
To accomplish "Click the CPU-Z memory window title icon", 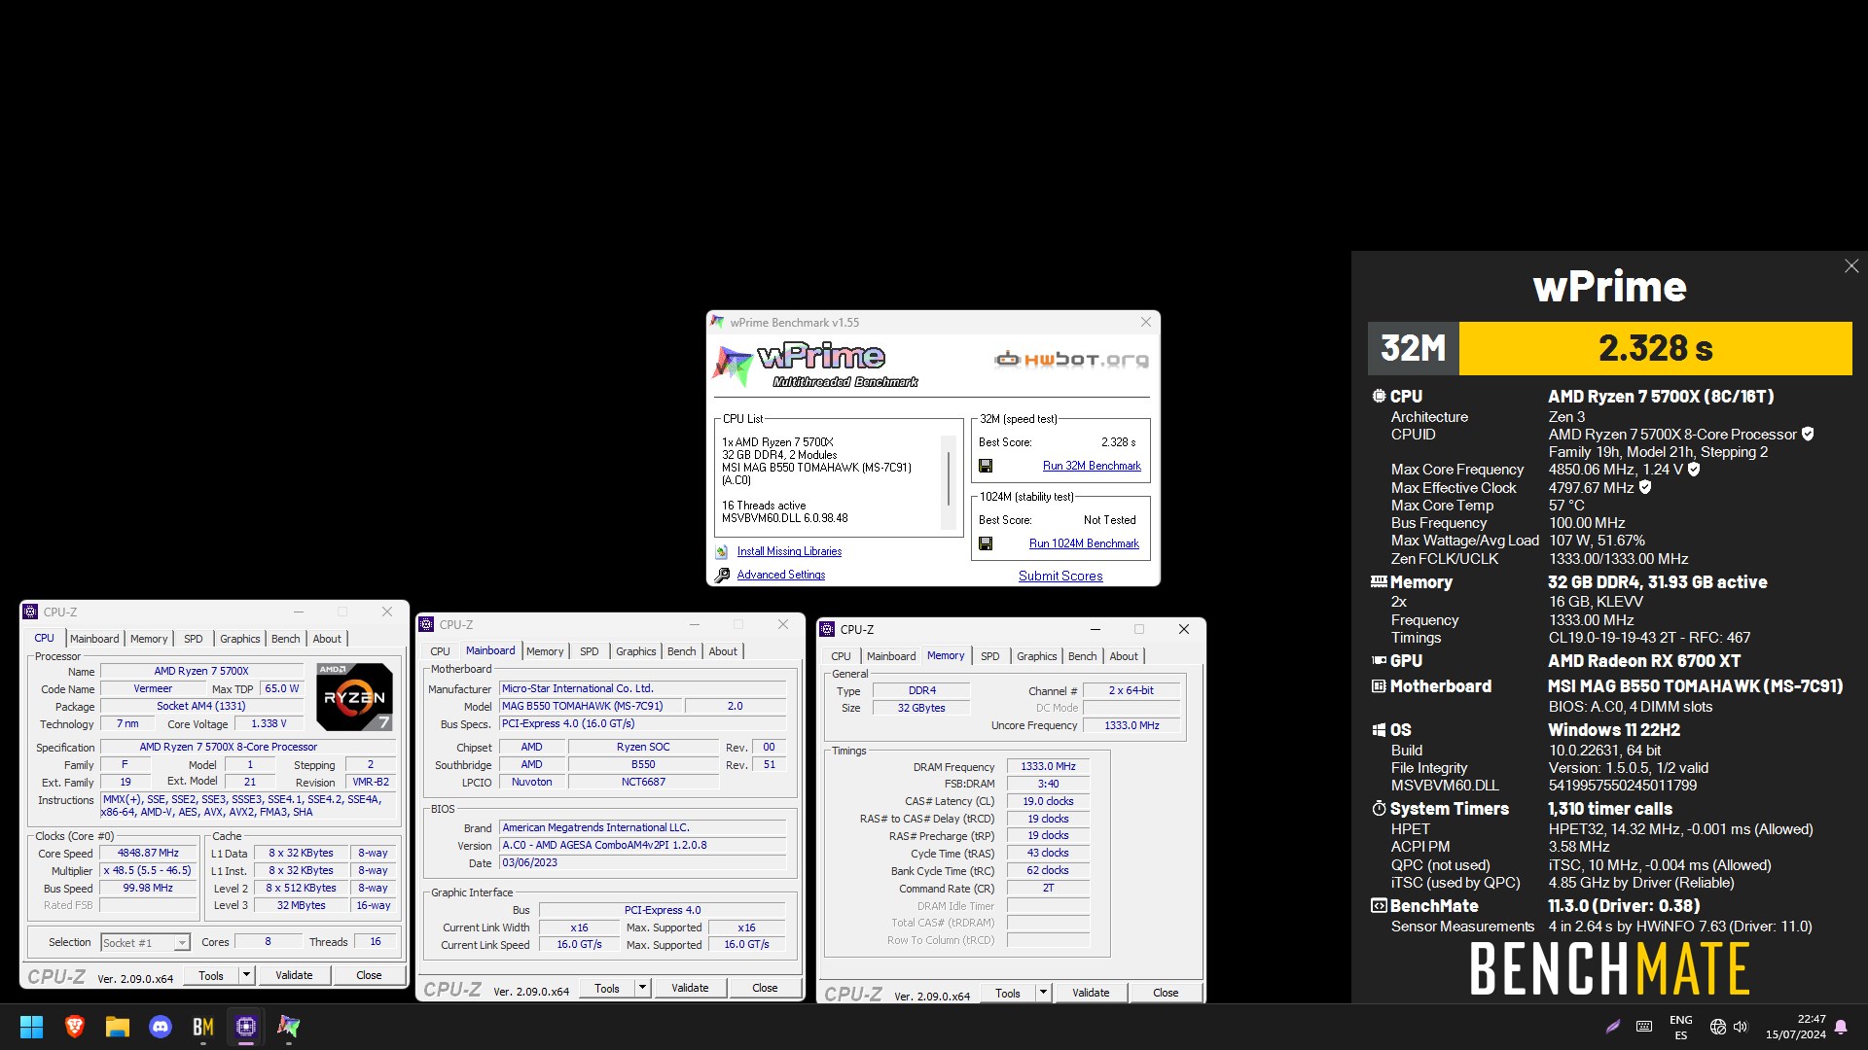I will click(x=827, y=630).
